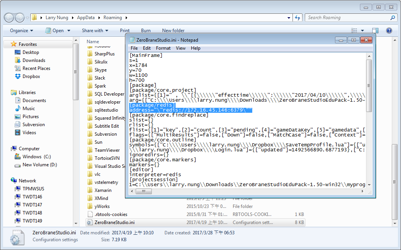
Task: Click the Forward navigation arrow in Explorer
Action: [20, 18]
